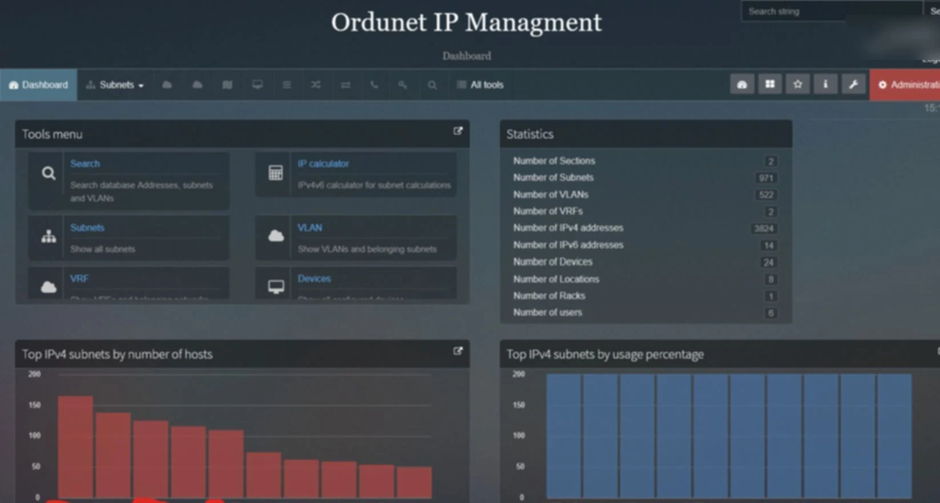Click the 'Number of Subnets' statistics label
Image resolution: width=940 pixels, height=503 pixels.
(553, 178)
